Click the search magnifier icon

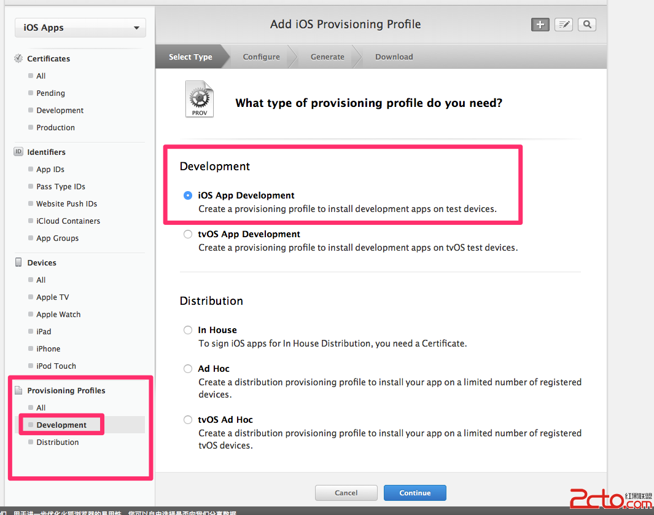point(587,25)
